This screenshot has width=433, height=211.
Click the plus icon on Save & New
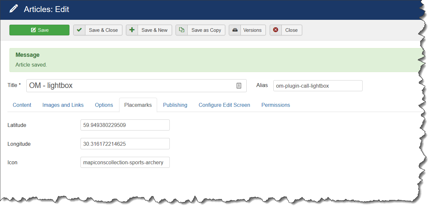coord(132,30)
